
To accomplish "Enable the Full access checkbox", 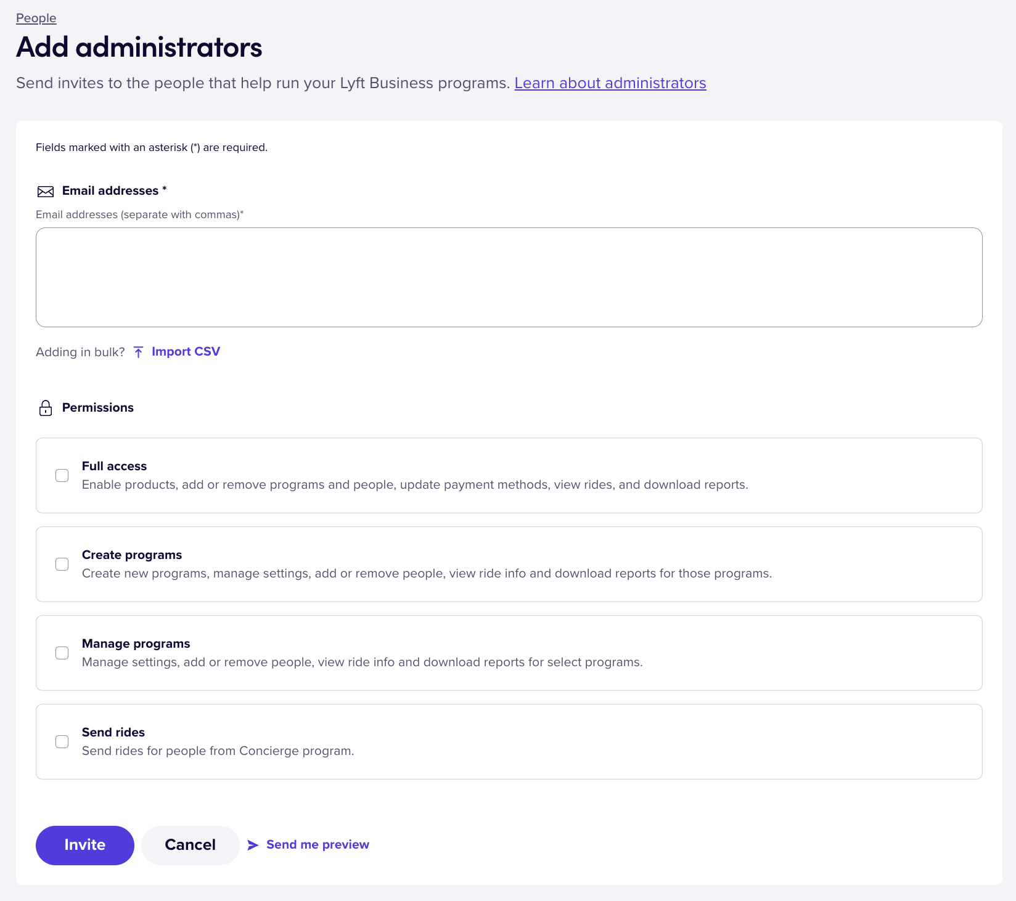I will [62, 475].
